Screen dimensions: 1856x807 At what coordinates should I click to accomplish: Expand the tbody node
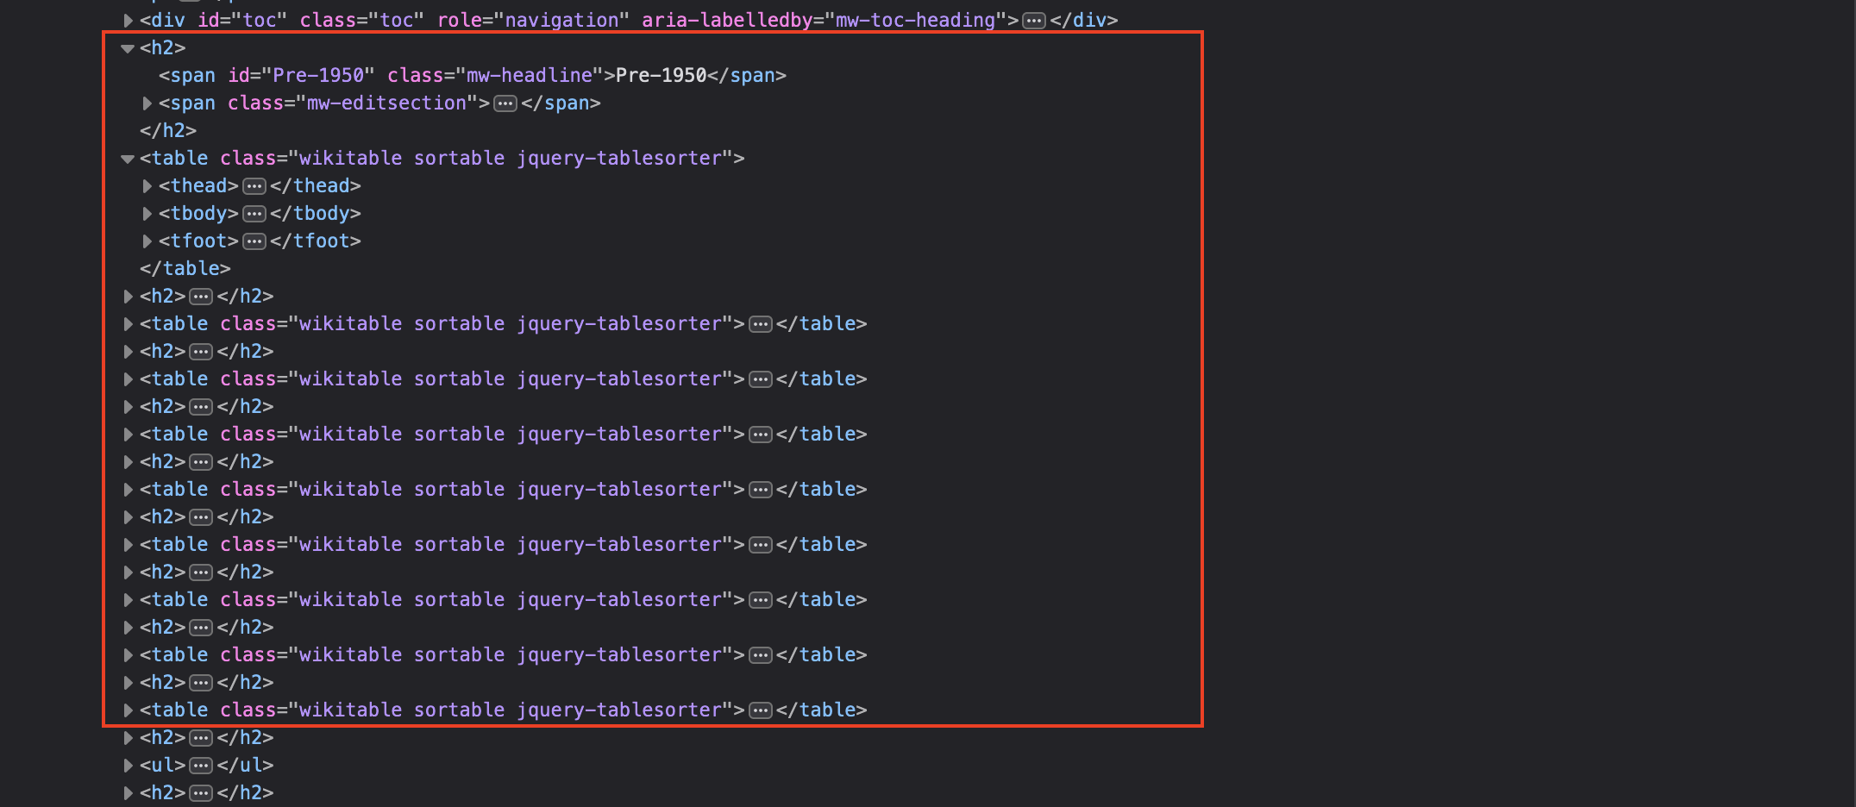pos(147,214)
